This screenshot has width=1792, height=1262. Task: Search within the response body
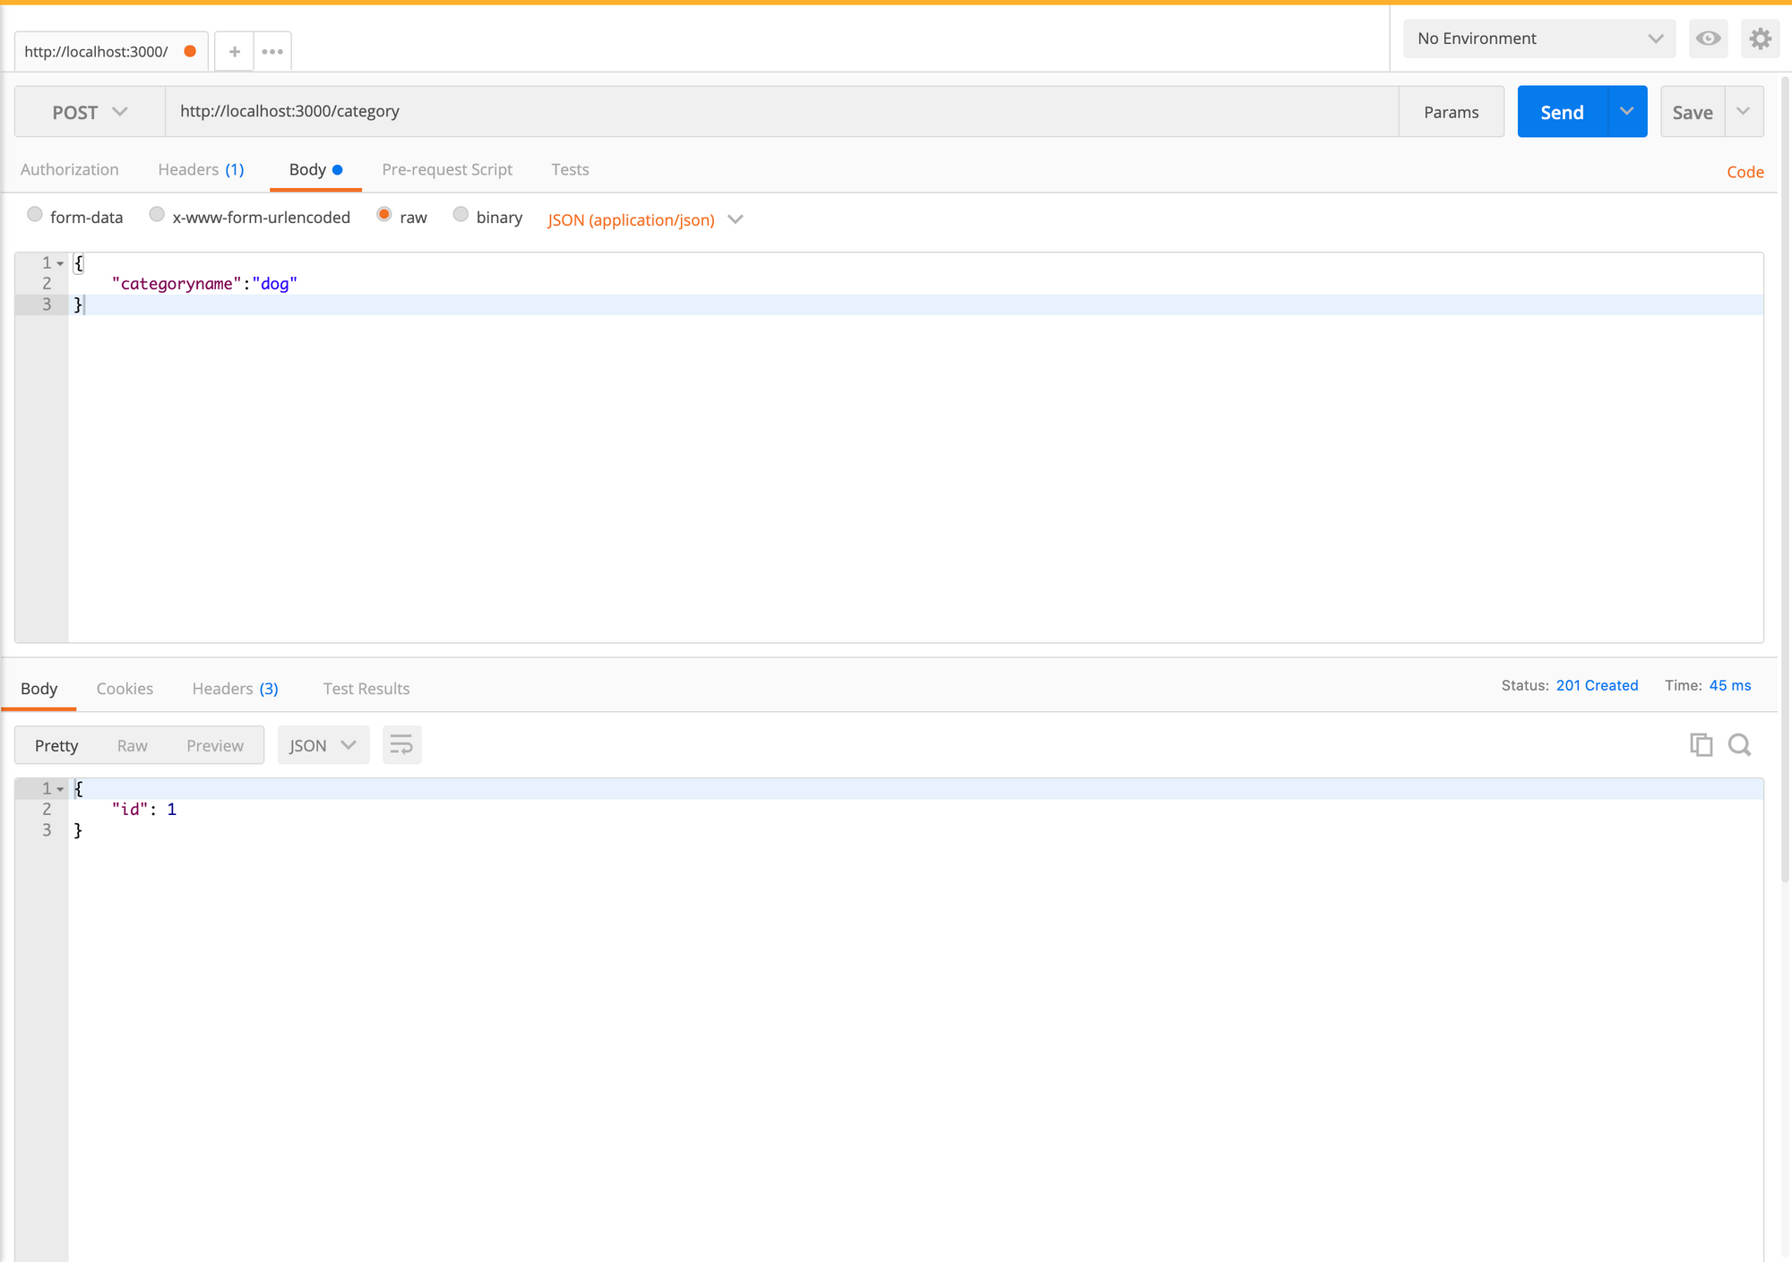pos(1739,745)
